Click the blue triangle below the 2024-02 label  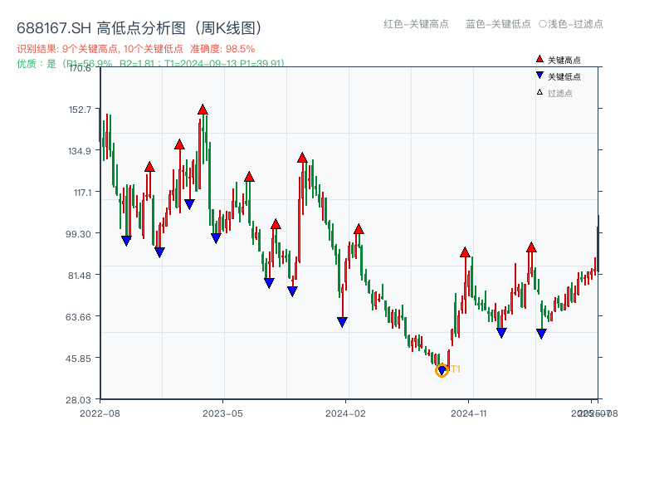tap(342, 321)
